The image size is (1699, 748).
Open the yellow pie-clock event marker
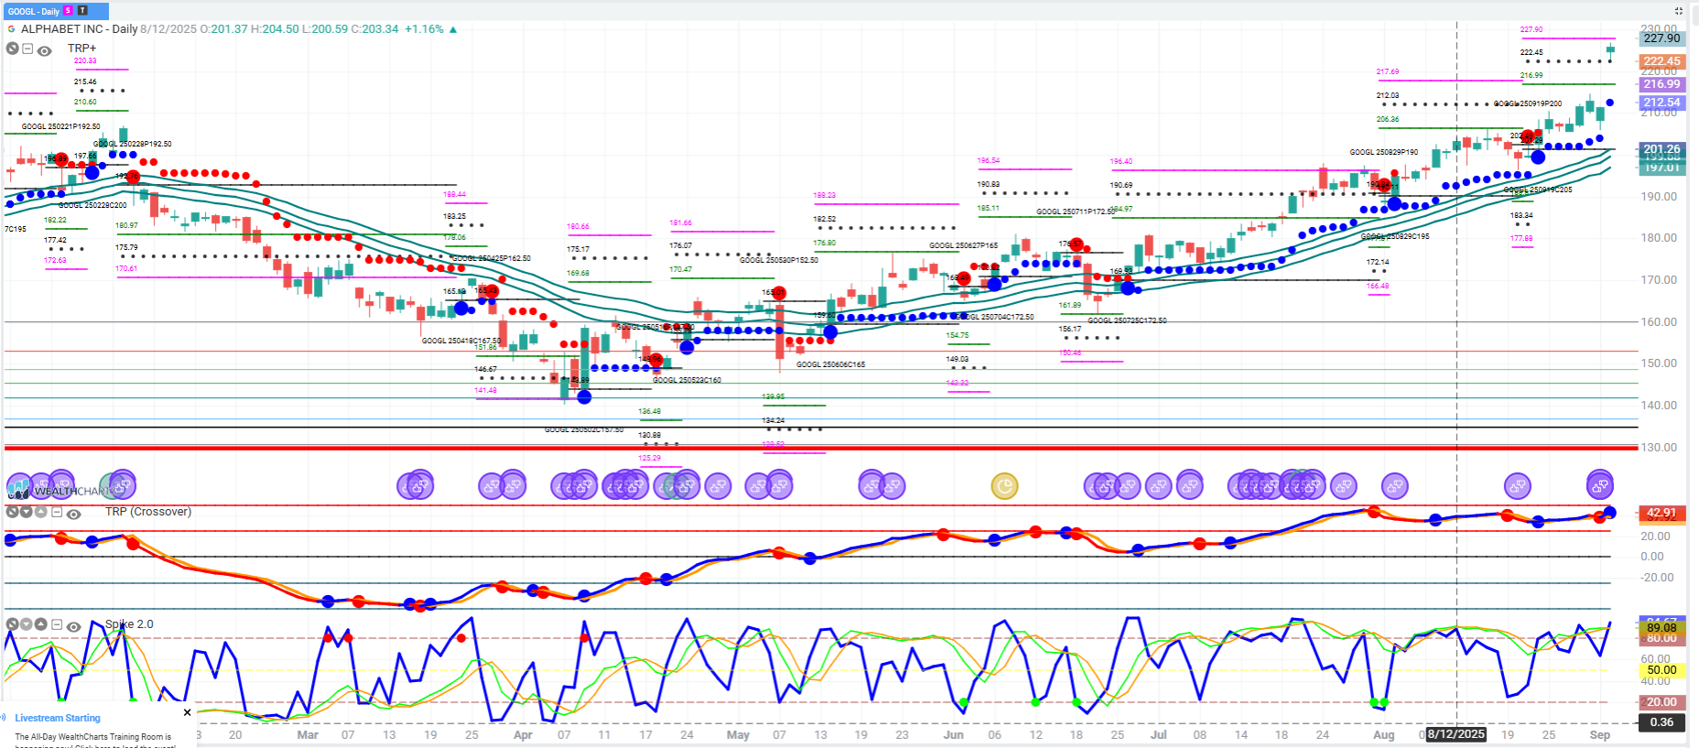click(x=1004, y=486)
